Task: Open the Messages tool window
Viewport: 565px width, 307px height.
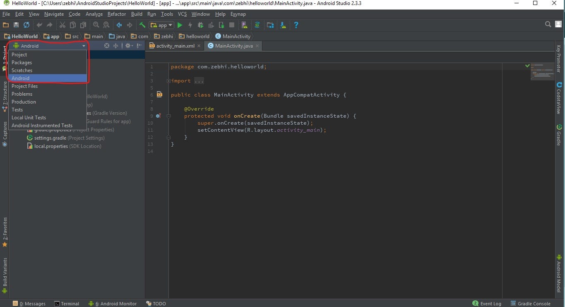Action: tap(29, 303)
